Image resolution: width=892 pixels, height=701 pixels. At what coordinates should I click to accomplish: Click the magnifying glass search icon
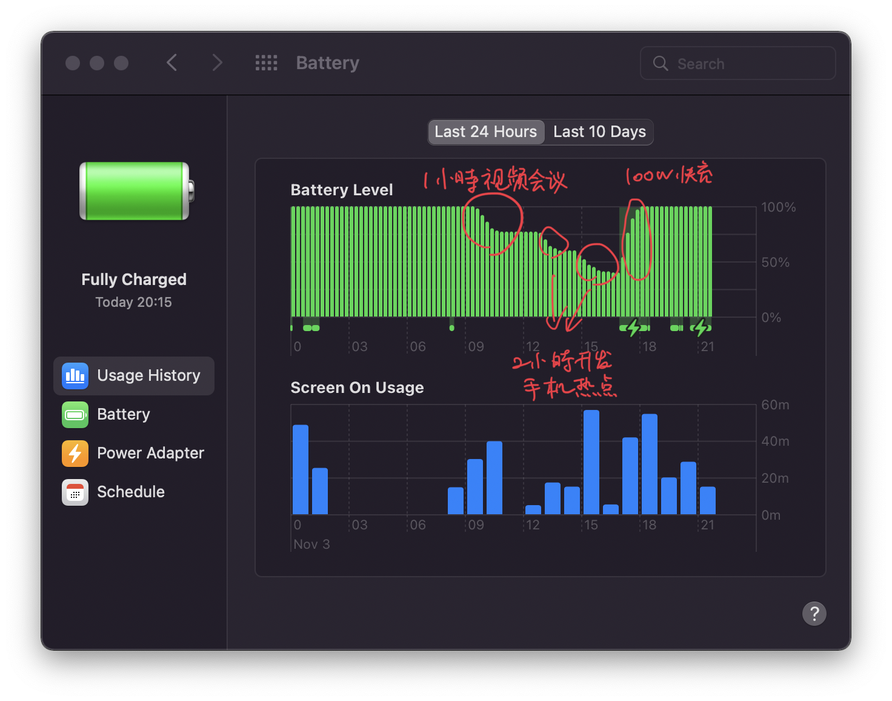click(x=661, y=64)
